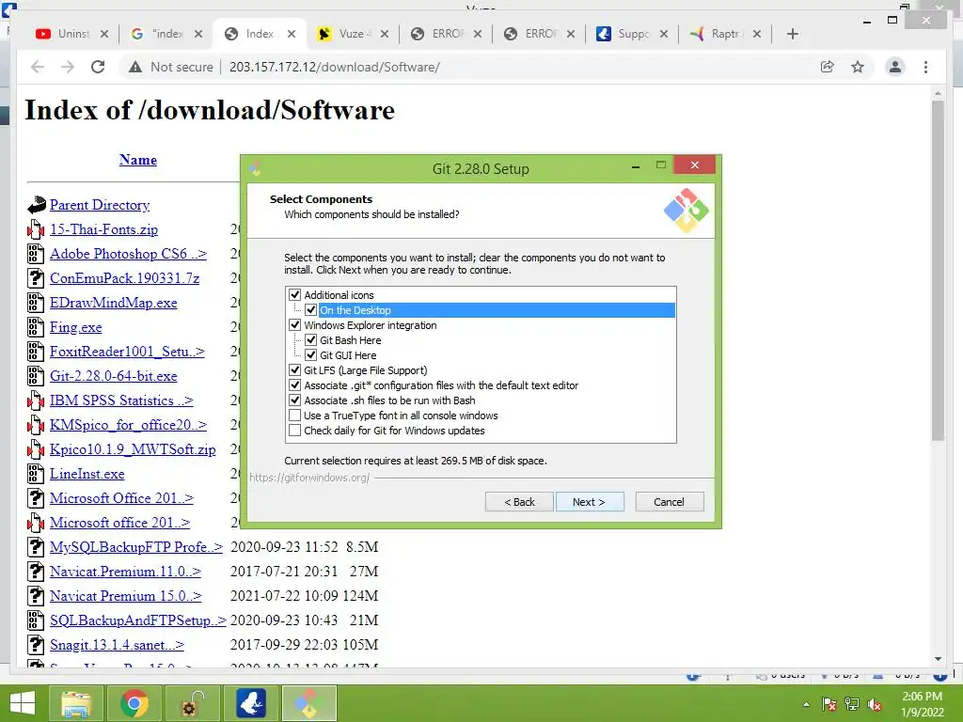The image size is (963, 722).
Task: Toggle the Additional icons checkbox
Action: (x=294, y=294)
